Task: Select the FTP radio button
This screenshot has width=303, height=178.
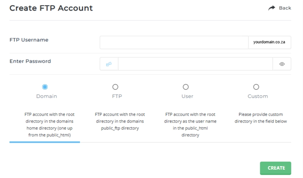Action: point(116,87)
